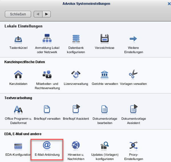
Task: Close the Advolux Systemeinstellungen window
Action: tap(169, 4)
